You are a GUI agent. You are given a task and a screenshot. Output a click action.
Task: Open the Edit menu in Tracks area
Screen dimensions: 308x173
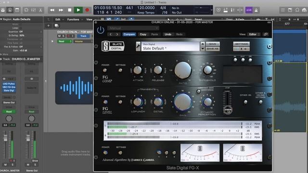coord(58,19)
